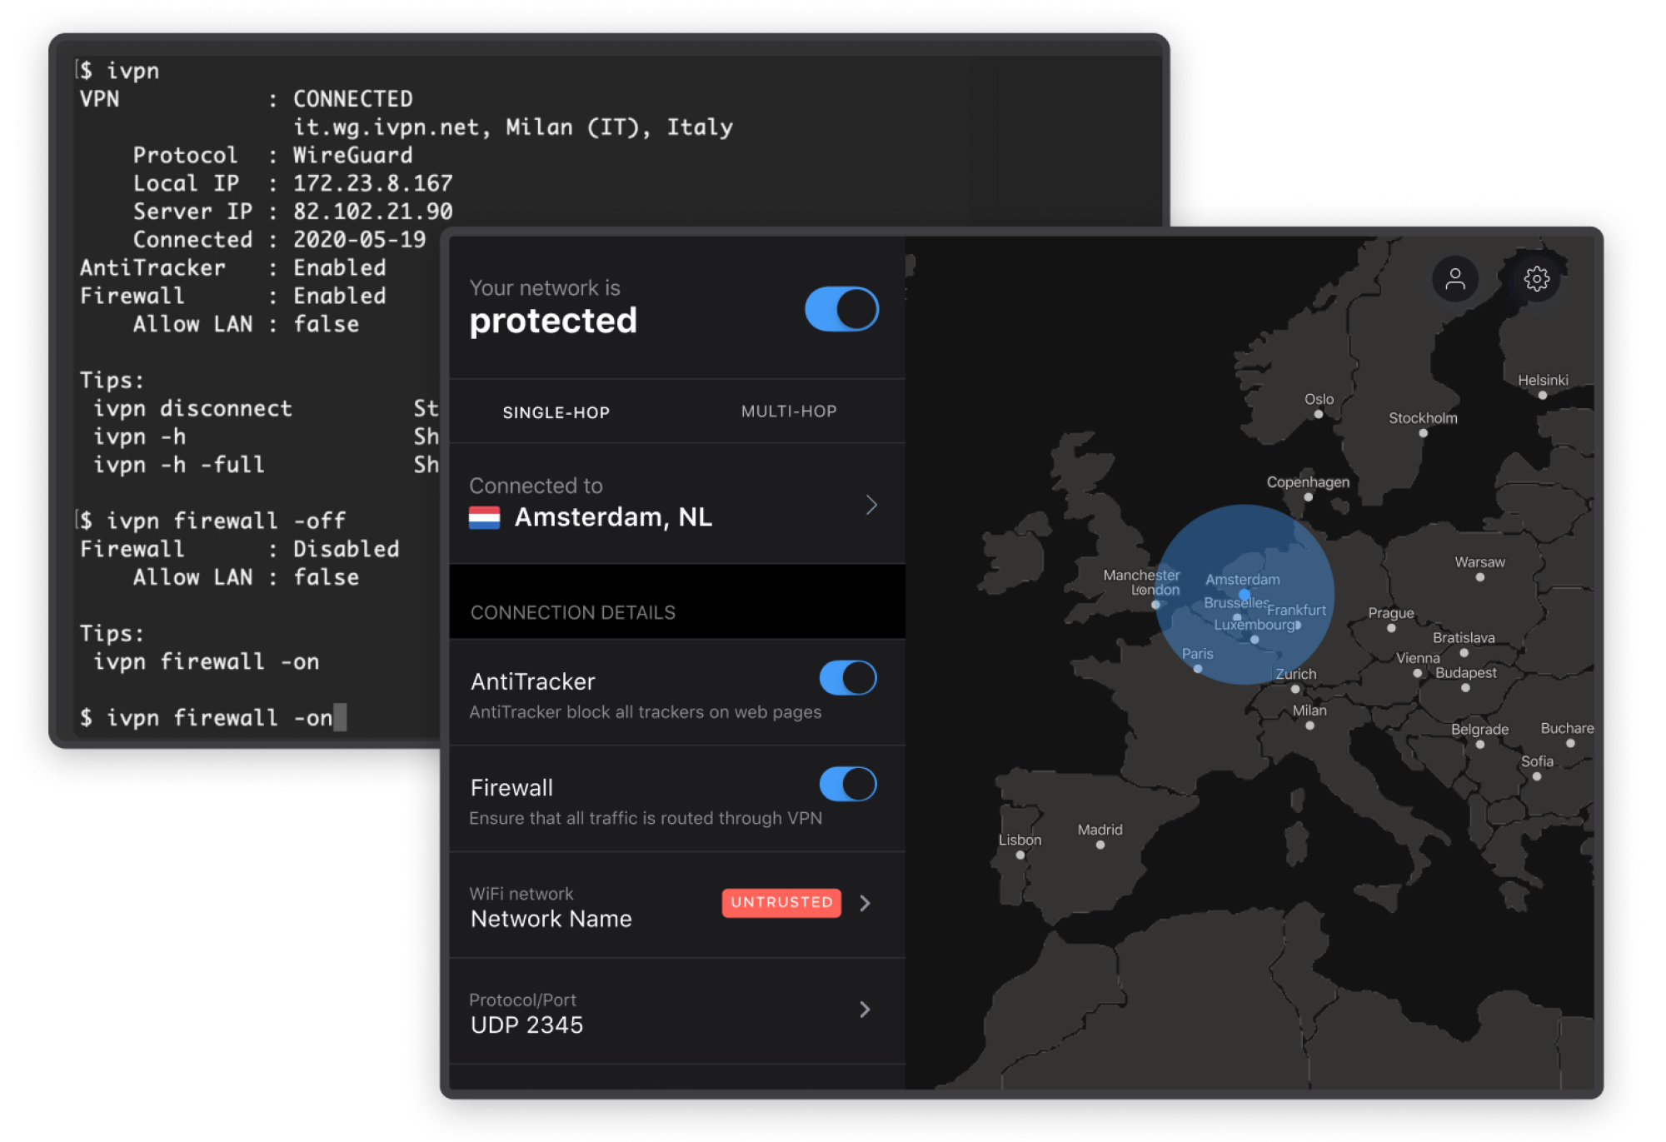This screenshot has width=1666, height=1142.
Task: Select the Warsaw map marker
Action: (x=1479, y=577)
